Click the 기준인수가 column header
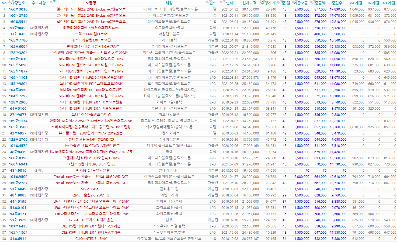Viewport: 397px width, 242px height. click(x=337, y=3)
